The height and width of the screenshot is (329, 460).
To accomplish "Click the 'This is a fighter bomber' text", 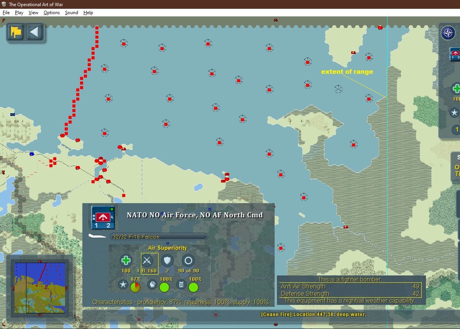I will point(350,280).
